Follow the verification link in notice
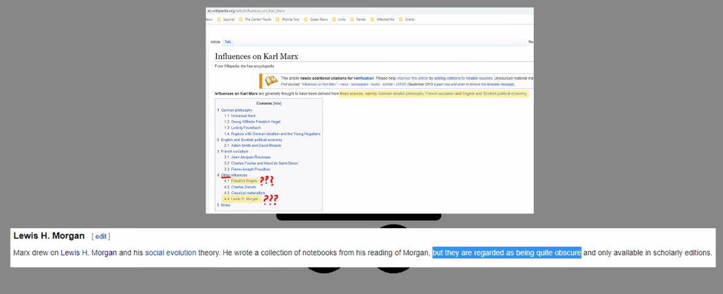Image resolution: width=723 pixels, height=294 pixels. point(364,78)
